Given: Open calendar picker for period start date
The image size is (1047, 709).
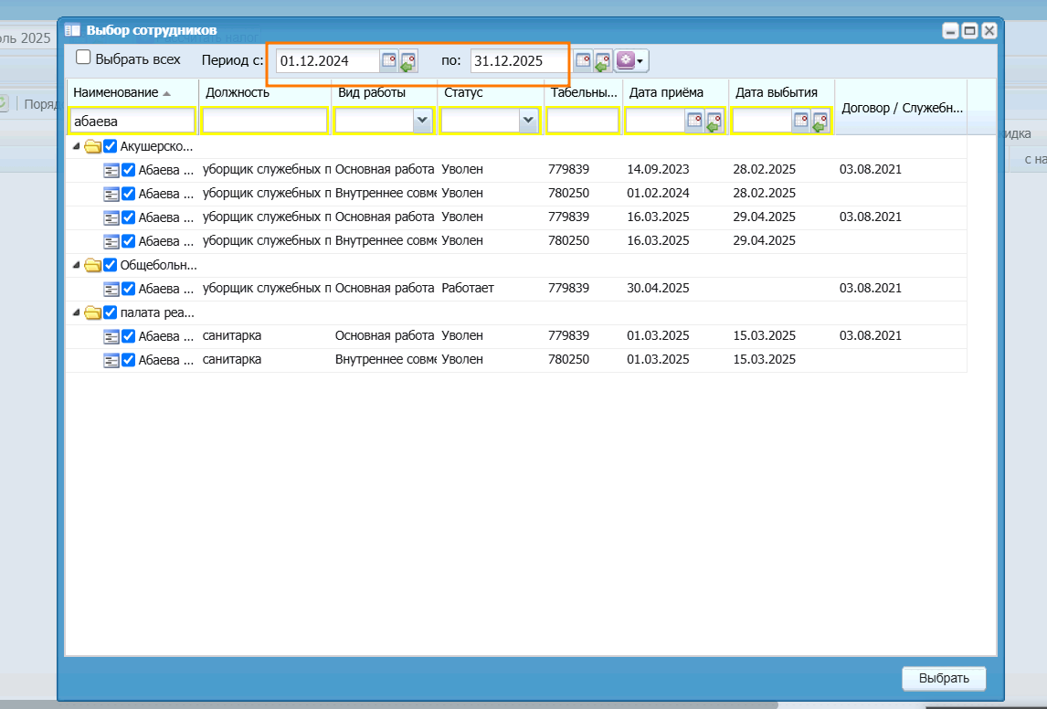Looking at the screenshot, I should (x=388, y=60).
